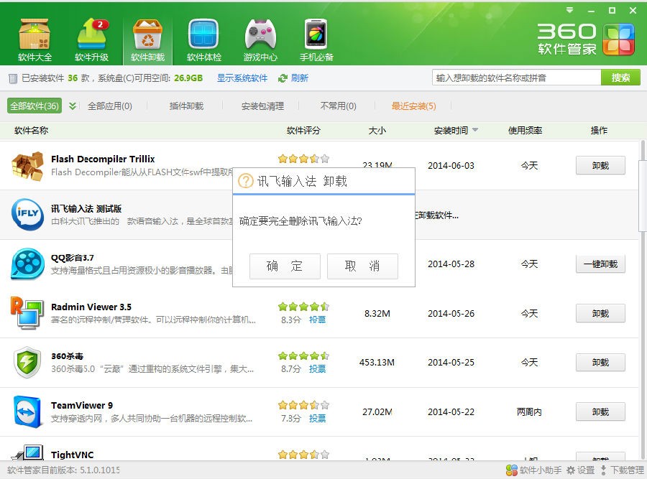The height and width of the screenshot is (479, 647).
Task: Switch to 软件升级 with the update badge
Action: [92, 36]
